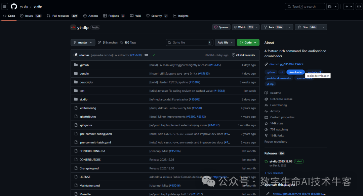This screenshot has height=196, width=363.
Task: Open the hamburger navigation menu
Action: point(5,6)
